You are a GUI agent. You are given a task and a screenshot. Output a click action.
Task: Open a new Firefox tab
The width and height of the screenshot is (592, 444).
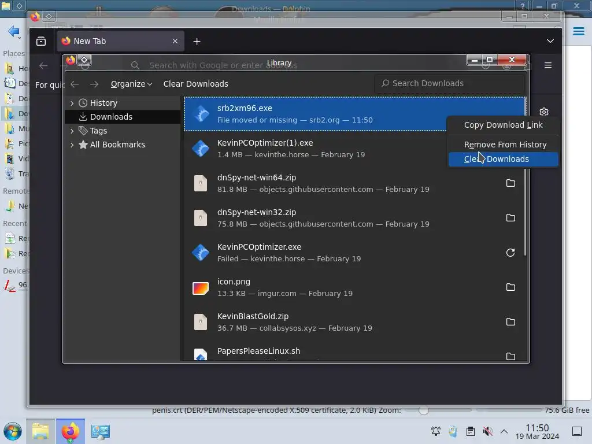[x=197, y=41]
